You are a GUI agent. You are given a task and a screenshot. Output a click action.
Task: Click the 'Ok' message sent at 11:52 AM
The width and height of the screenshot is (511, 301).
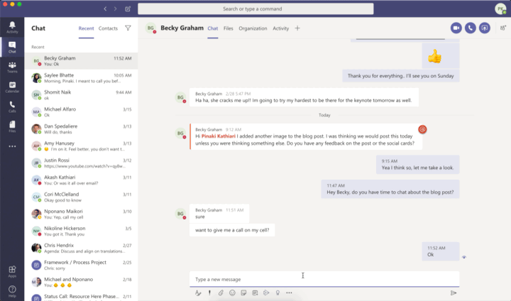[x=441, y=251]
